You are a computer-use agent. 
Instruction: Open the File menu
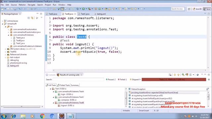(x=2, y=5)
